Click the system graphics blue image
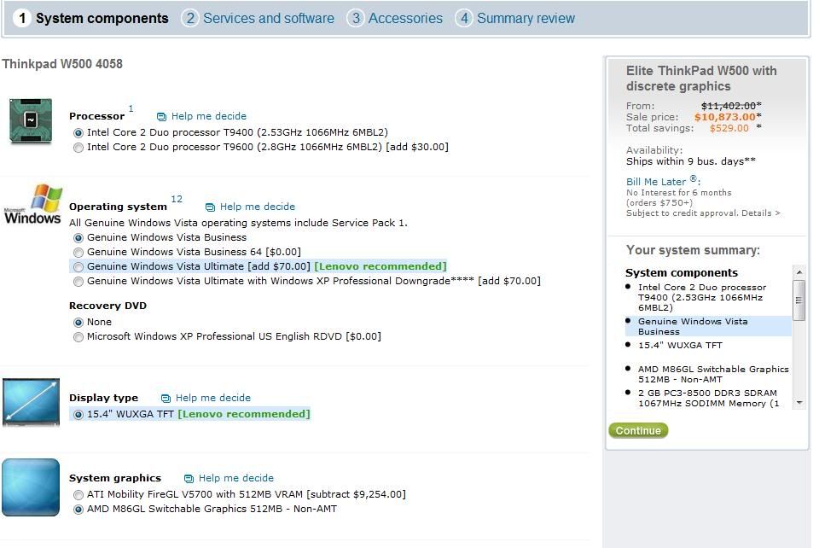The width and height of the screenshot is (819, 548). pos(31,487)
